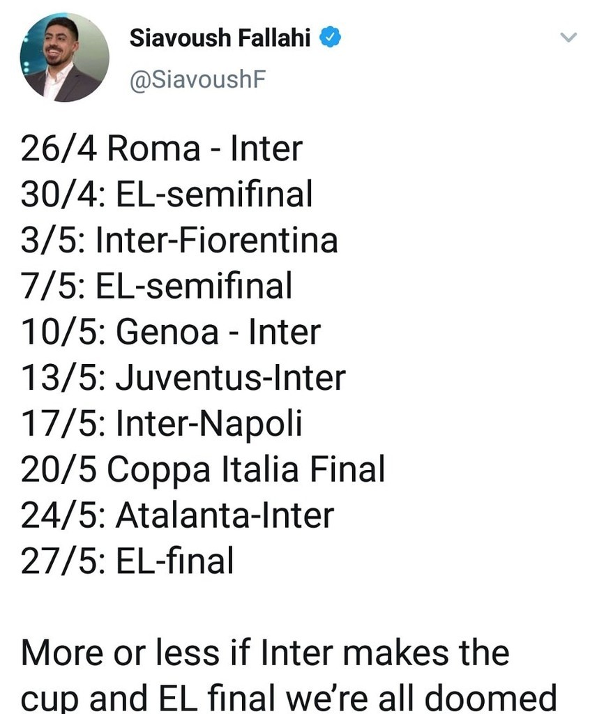
Task: Select the '17/5: Inter-Napoli' line
Action: pyautogui.click(x=161, y=423)
